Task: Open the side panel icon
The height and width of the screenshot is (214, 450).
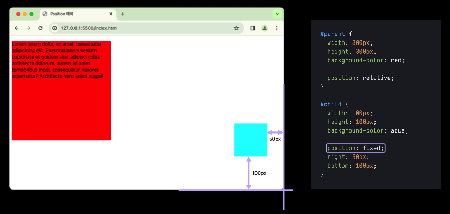Action: [x=253, y=28]
